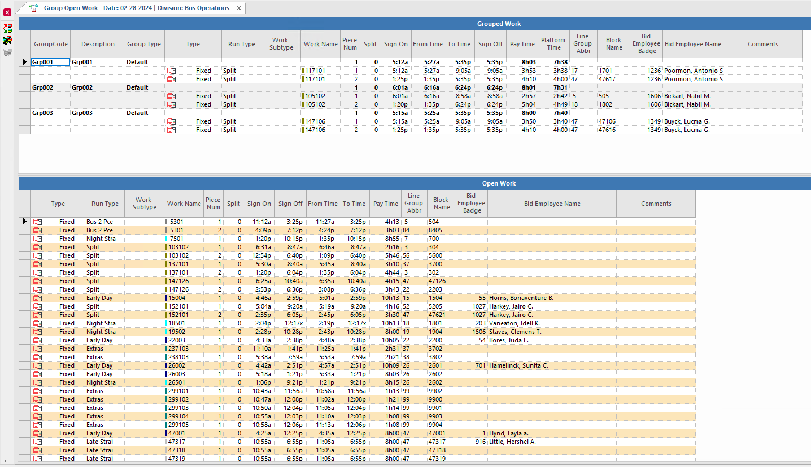
Task: Click the Bid Employee Name column header
Action: 551,204
